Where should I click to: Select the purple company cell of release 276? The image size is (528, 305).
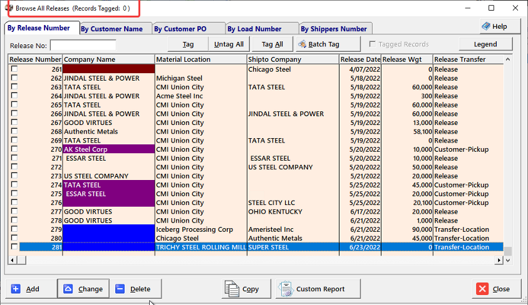(109, 202)
